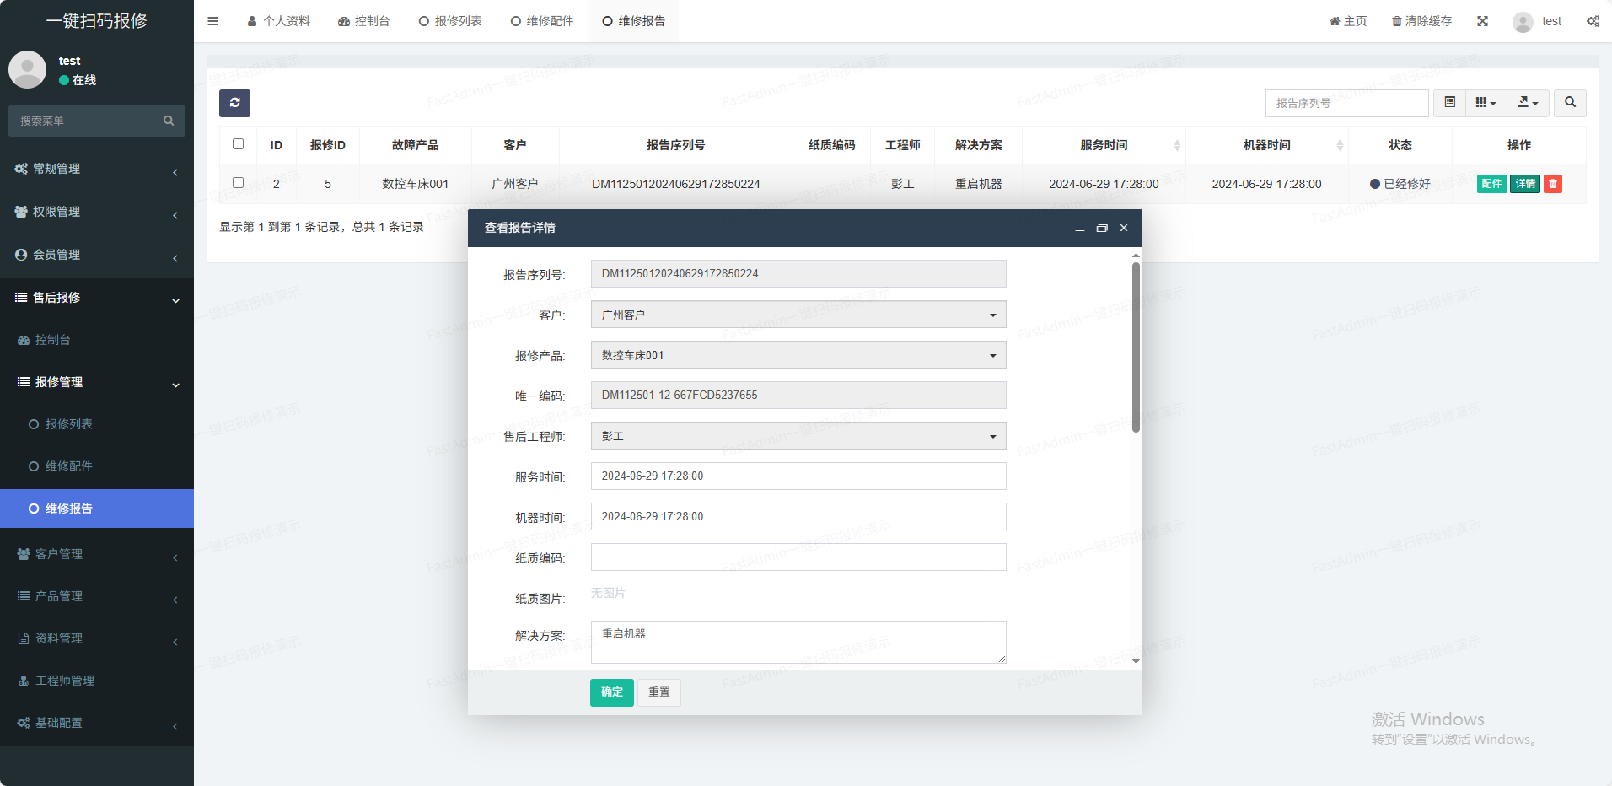Click the green 确定 button
Viewport: 1612px width, 786px height.
611,692
